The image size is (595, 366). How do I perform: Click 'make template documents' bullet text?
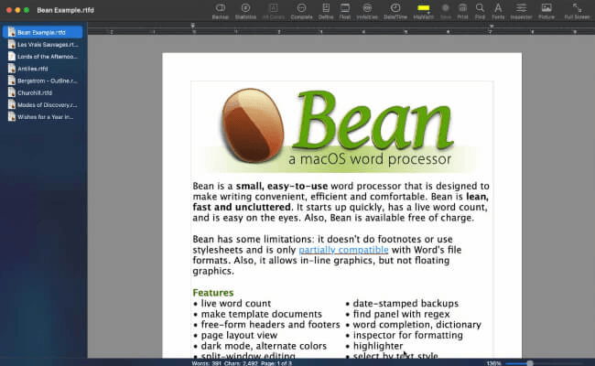point(262,314)
